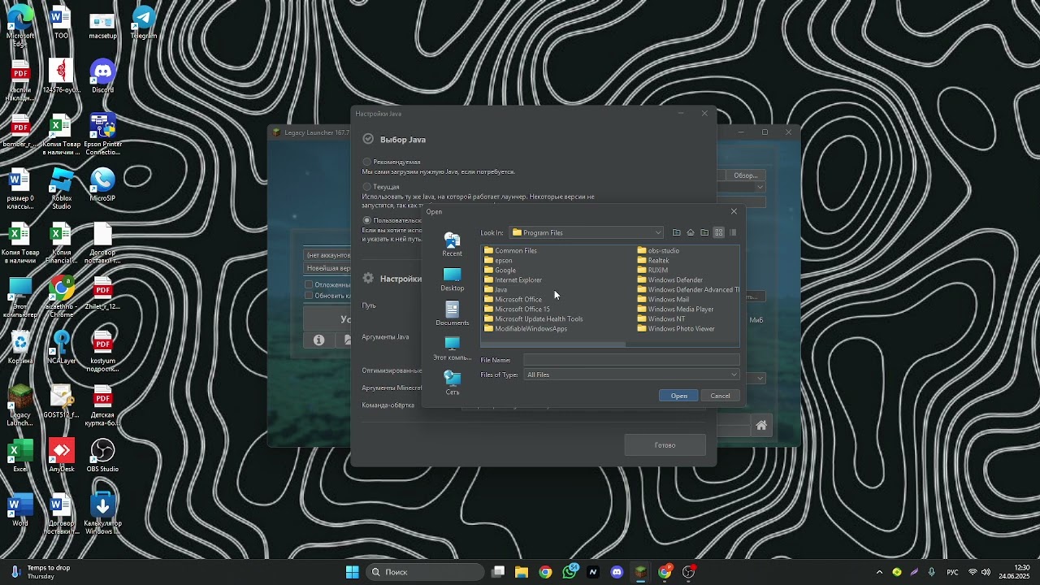Viewport: 1040px width, 585px height.
Task: Click the Обзор... button in launcher window
Action: coord(744,175)
